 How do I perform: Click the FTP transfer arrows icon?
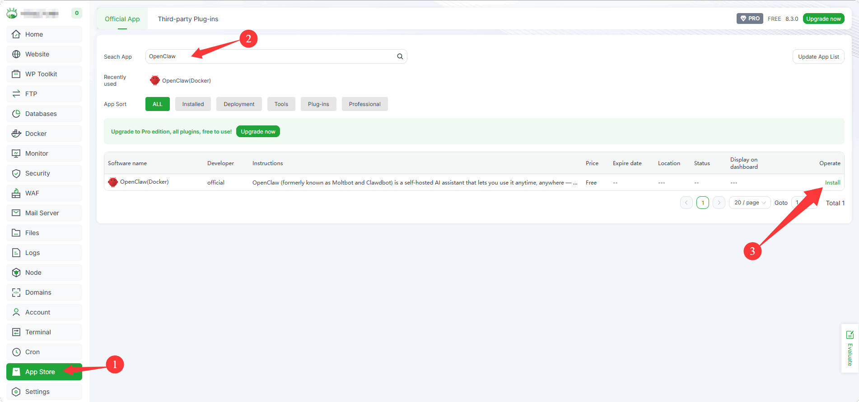coord(16,94)
